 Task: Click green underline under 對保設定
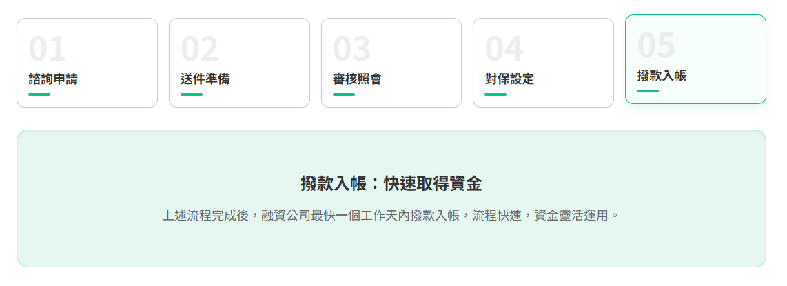pos(495,94)
